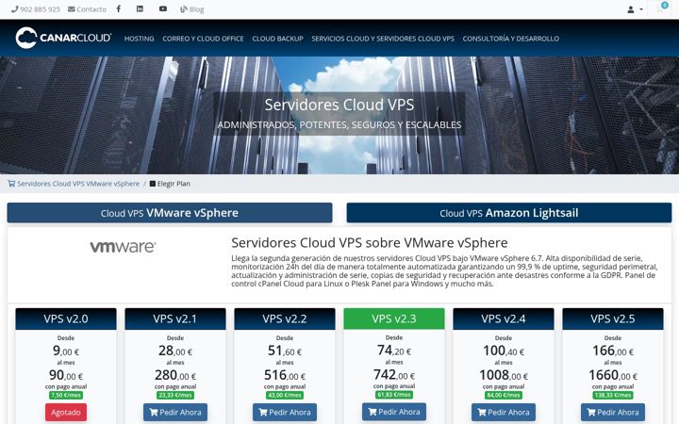Click the Servidores Cloud VPS banner title
The image size is (679, 424).
pos(339,105)
